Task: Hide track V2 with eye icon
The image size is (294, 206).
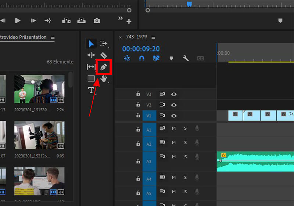Action: tap(174, 105)
